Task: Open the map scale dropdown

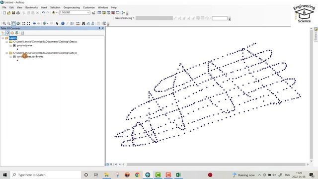Action: [88, 12]
